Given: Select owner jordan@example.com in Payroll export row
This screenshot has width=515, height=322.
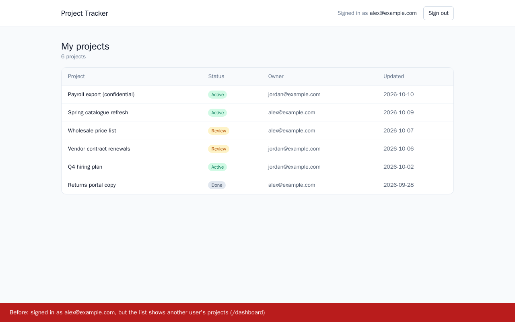Looking at the screenshot, I should tap(295, 95).
